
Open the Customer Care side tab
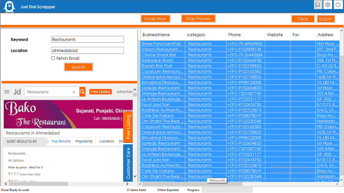click(x=128, y=163)
